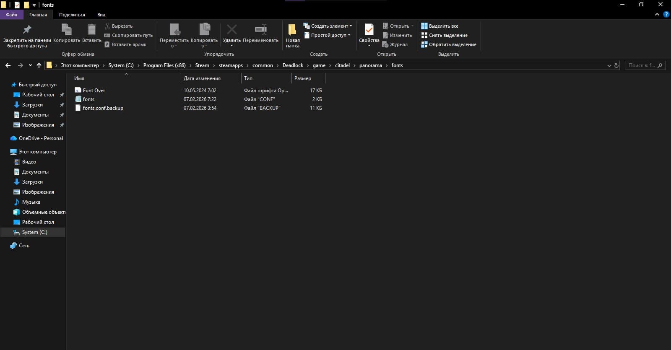Open pinned Загрузки in Quick access

[x=32, y=105]
